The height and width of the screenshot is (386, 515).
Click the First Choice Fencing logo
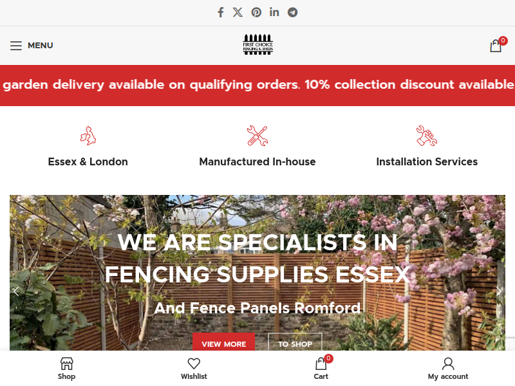(x=258, y=44)
